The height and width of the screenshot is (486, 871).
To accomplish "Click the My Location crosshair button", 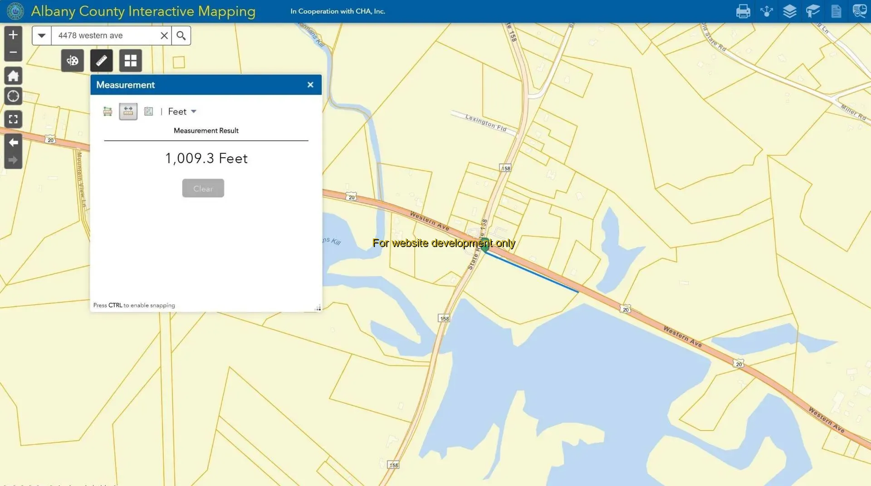I will 13,96.
